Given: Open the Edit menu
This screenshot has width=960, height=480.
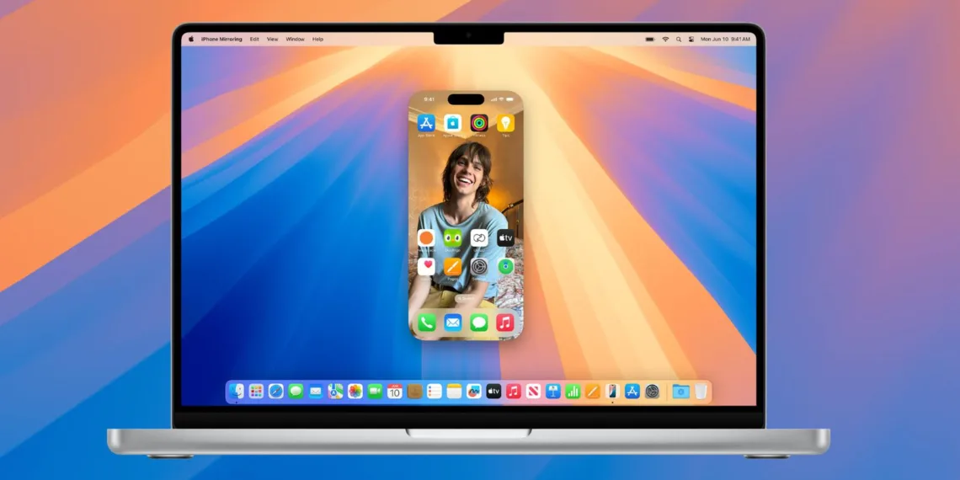Looking at the screenshot, I should [x=254, y=40].
